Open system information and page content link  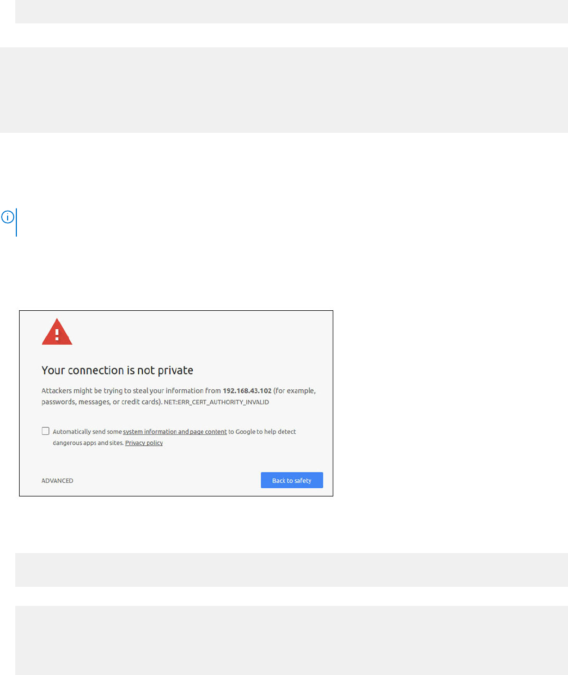(x=175, y=432)
